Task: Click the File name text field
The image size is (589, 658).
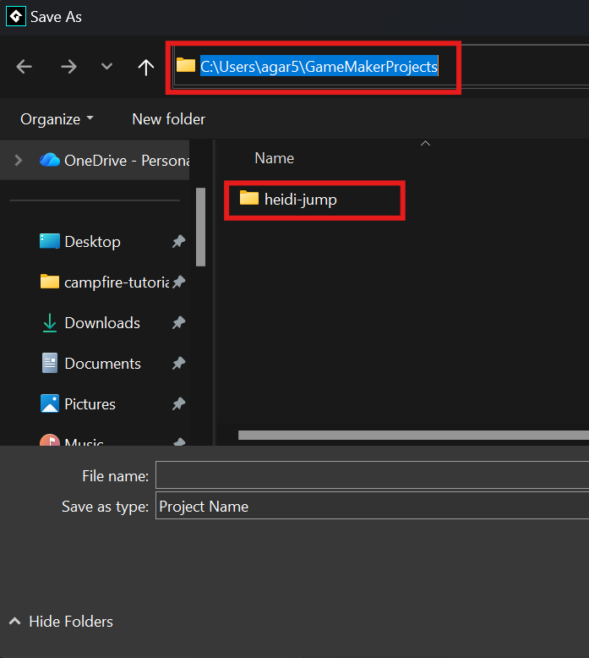Action: pyautogui.click(x=372, y=476)
